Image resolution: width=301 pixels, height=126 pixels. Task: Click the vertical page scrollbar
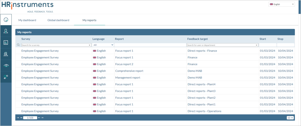[x=300, y=7]
